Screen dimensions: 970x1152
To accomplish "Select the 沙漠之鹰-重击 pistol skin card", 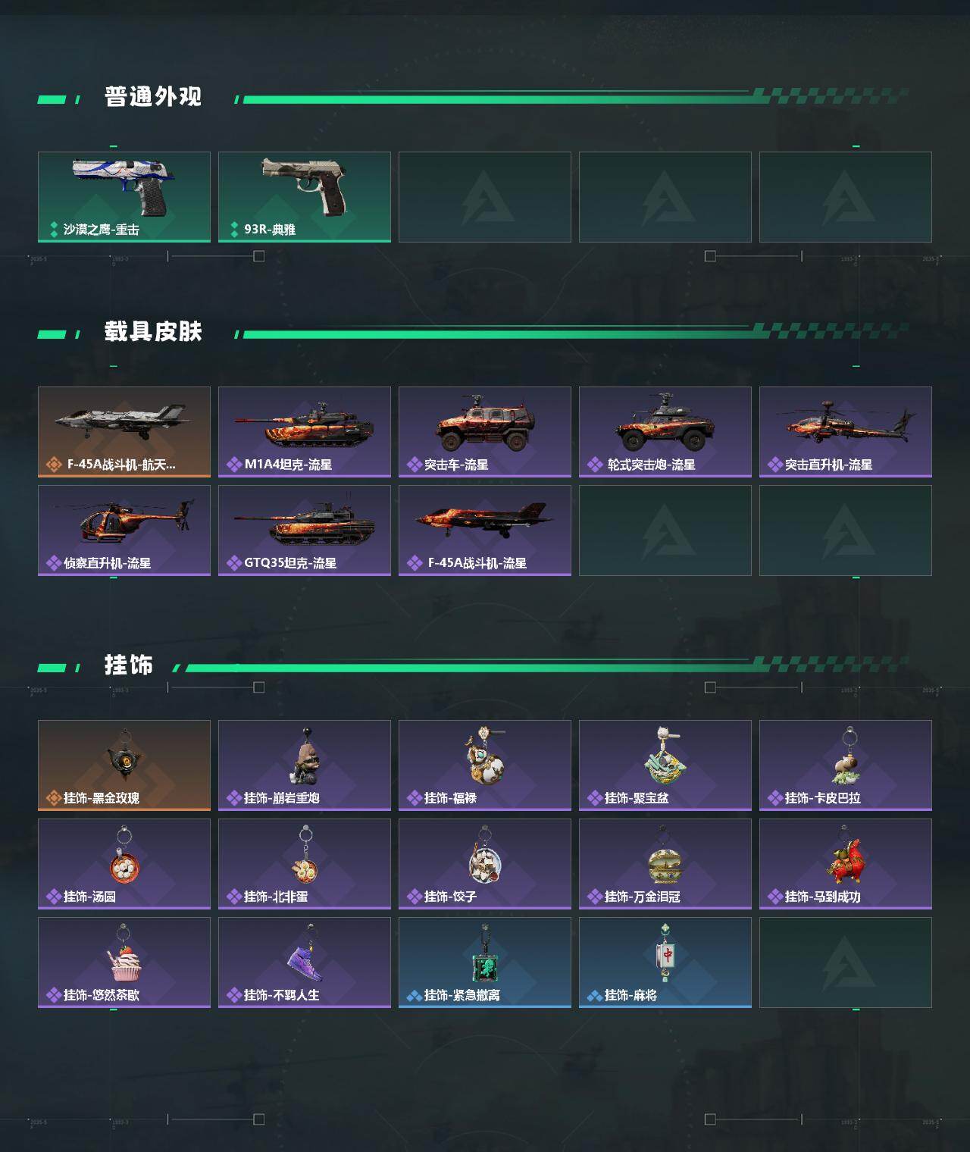I will pyautogui.click(x=124, y=197).
